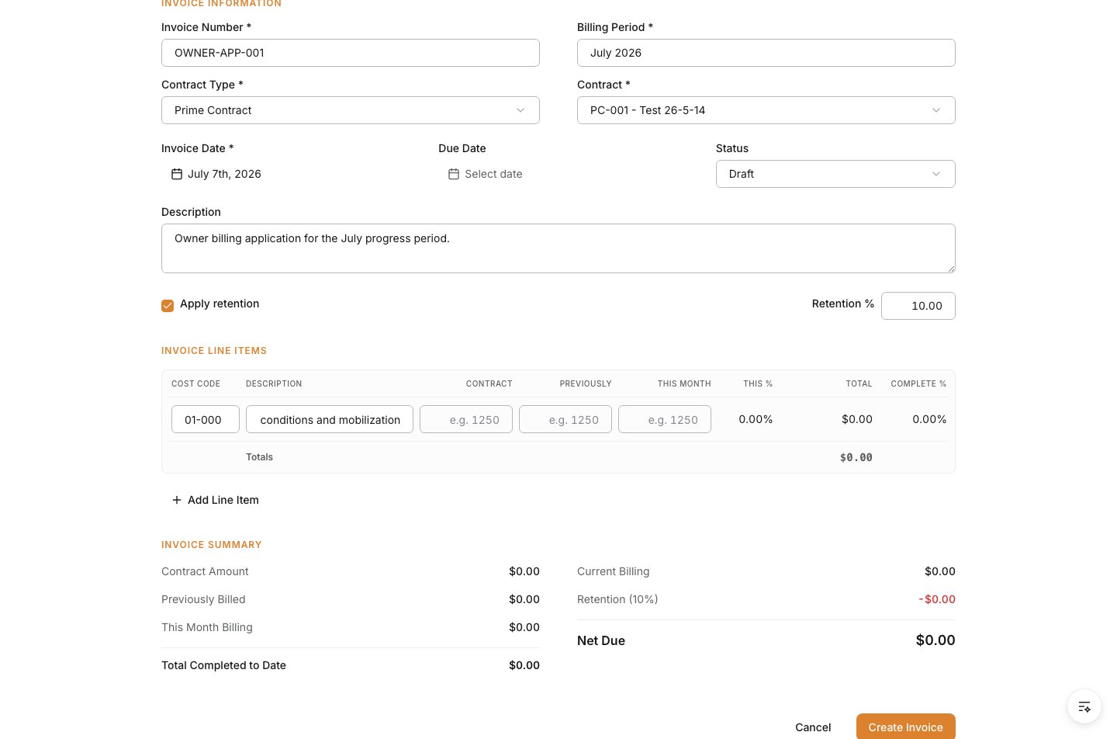The image size is (1117, 739).
Task: Focus the Invoice Number field
Action: point(351,53)
